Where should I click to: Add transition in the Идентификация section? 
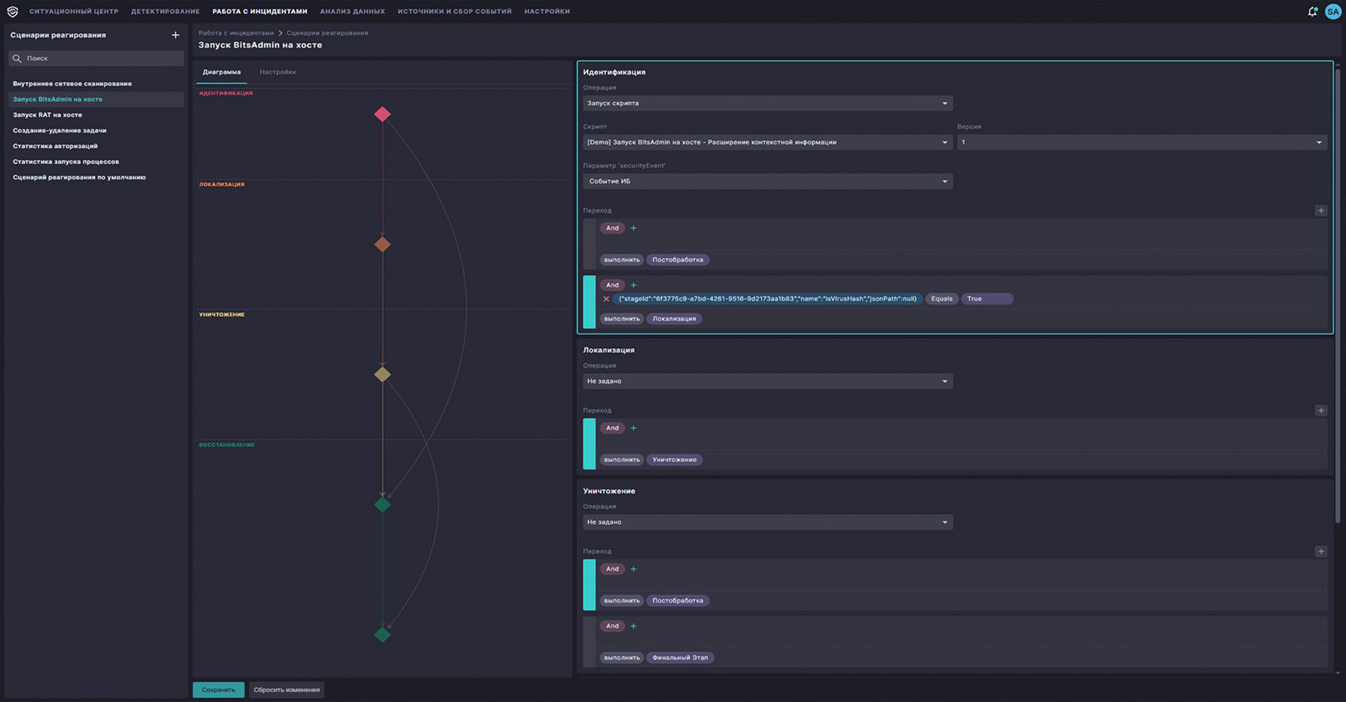(x=1320, y=211)
